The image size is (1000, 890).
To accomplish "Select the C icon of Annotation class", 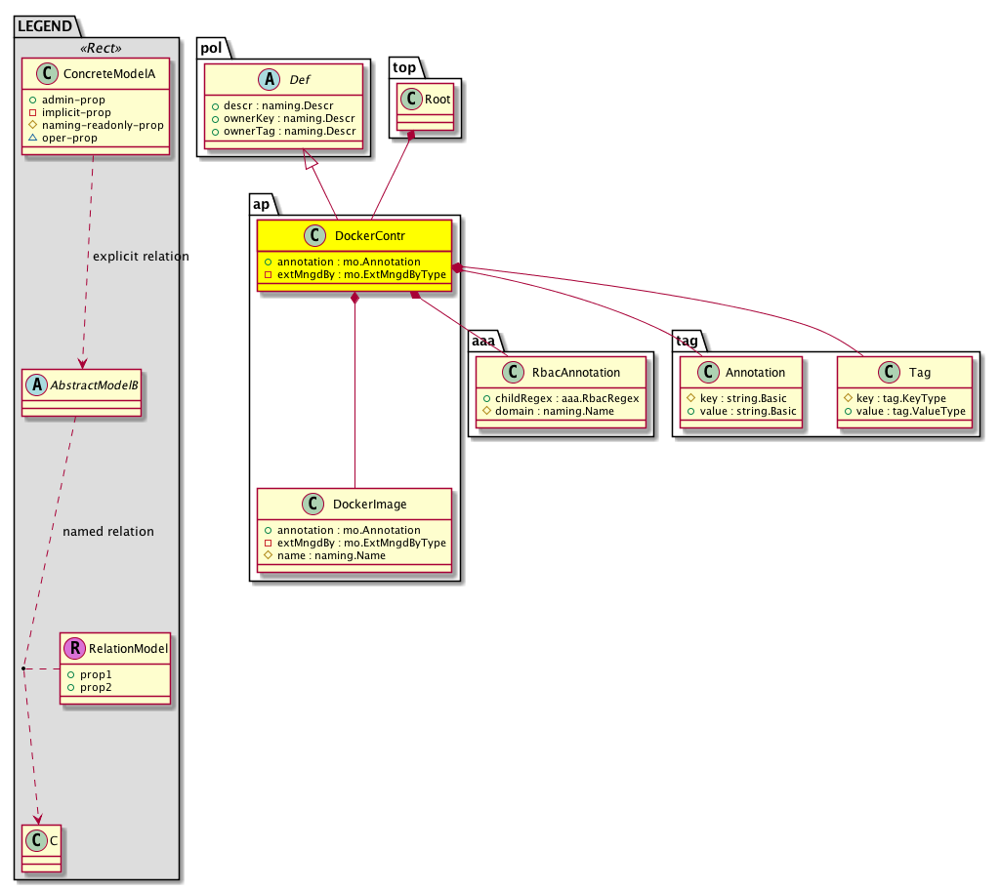I will (708, 373).
